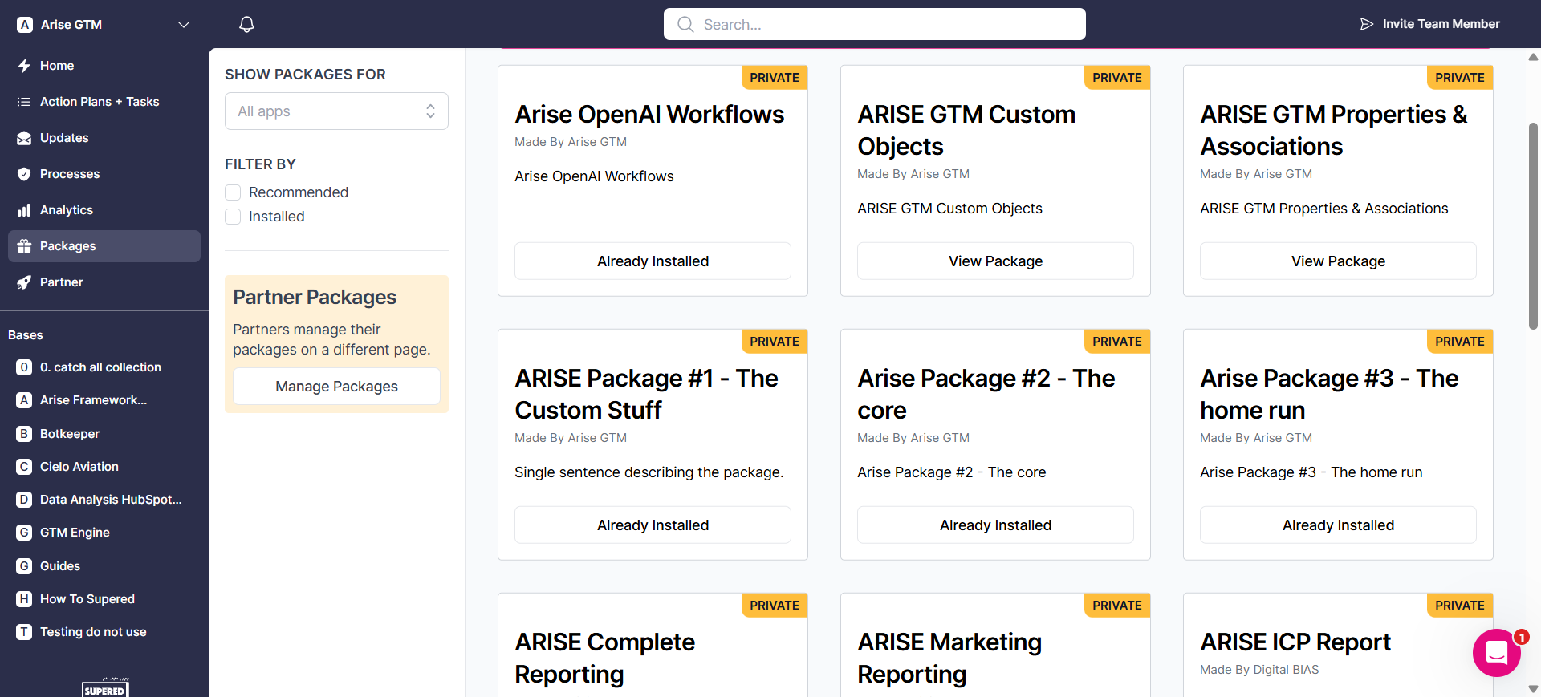This screenshot has width=1541, height=697.
Task: Open the All apps dropdown
Action: [336, 111]
